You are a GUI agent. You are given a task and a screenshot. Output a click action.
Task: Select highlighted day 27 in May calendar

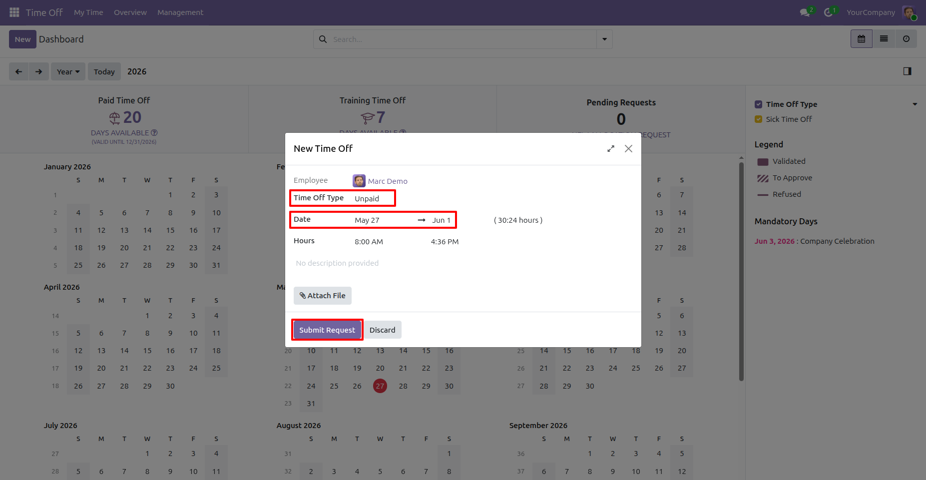tap(380, 386)
